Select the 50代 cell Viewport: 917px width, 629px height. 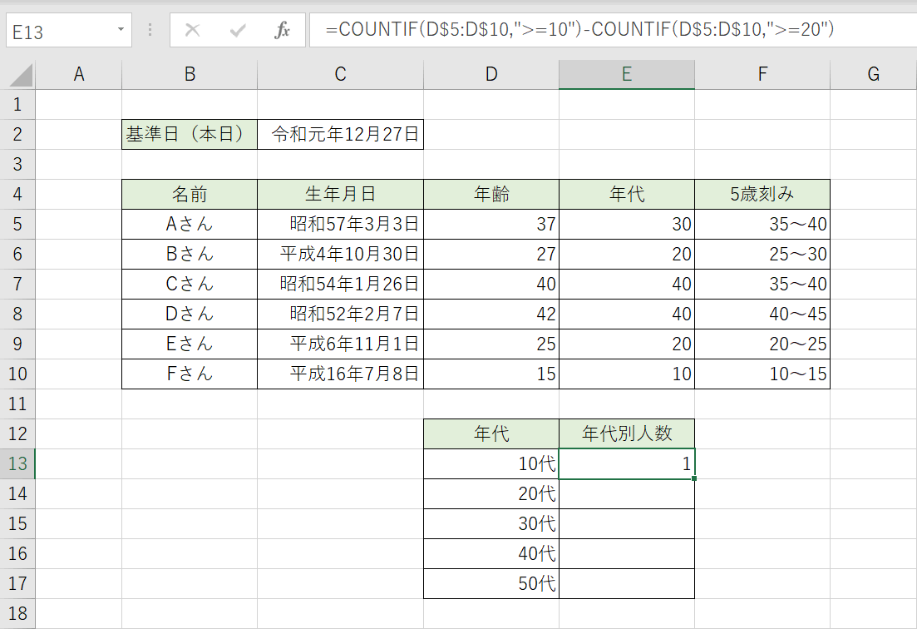491,583
